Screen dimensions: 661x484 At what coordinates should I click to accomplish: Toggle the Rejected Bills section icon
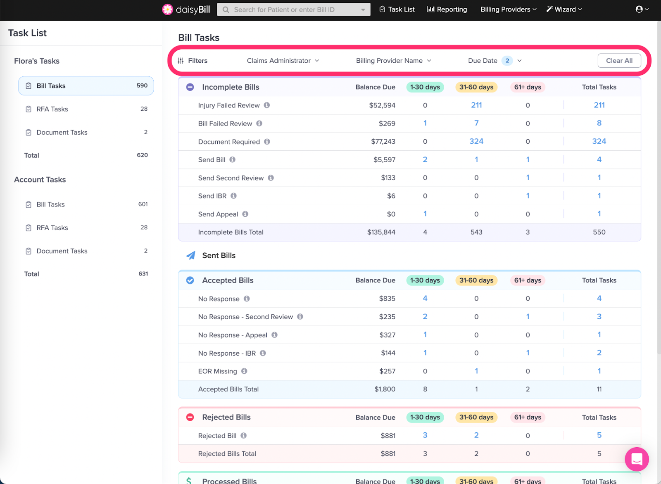click(190, 417)
